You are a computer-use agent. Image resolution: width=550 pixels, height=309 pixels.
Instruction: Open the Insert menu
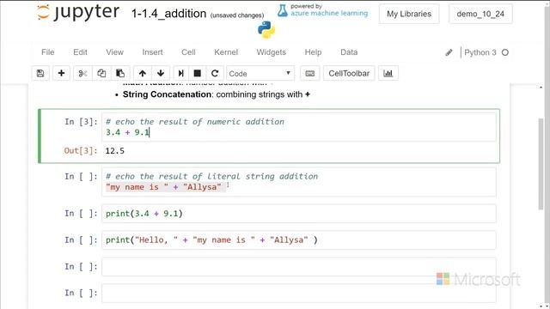(x=152, y=52)
